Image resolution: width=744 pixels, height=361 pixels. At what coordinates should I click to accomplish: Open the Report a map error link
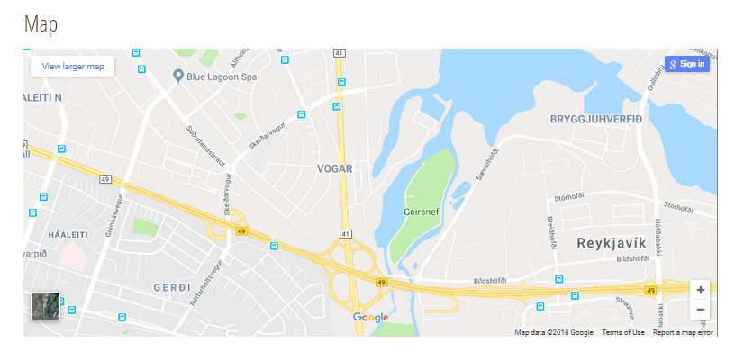683,332
